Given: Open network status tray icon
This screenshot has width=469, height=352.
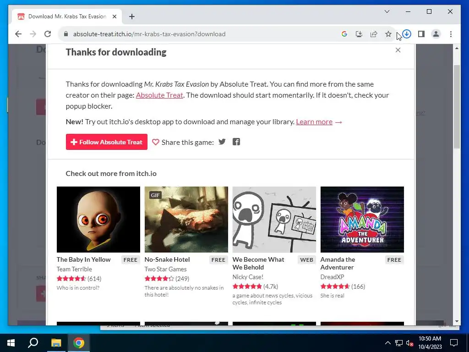Looking at the screenshot, I should tap(399, 343).
